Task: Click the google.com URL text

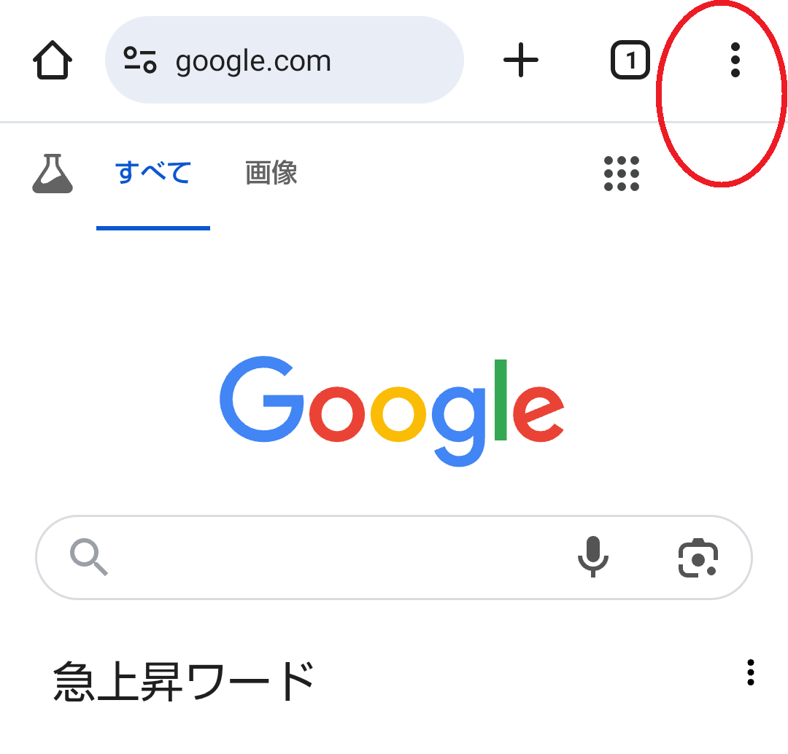Action: [253, 61]
